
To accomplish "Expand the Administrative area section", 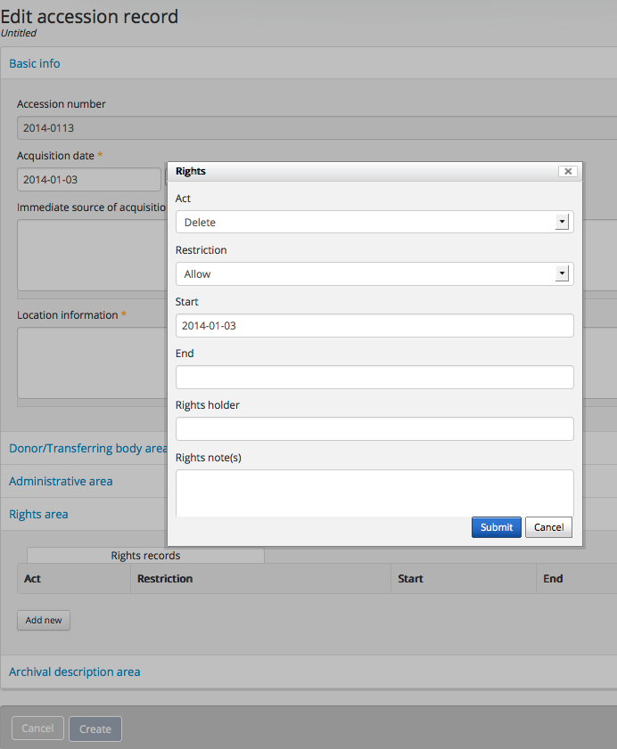I will (x=61, y=481).
